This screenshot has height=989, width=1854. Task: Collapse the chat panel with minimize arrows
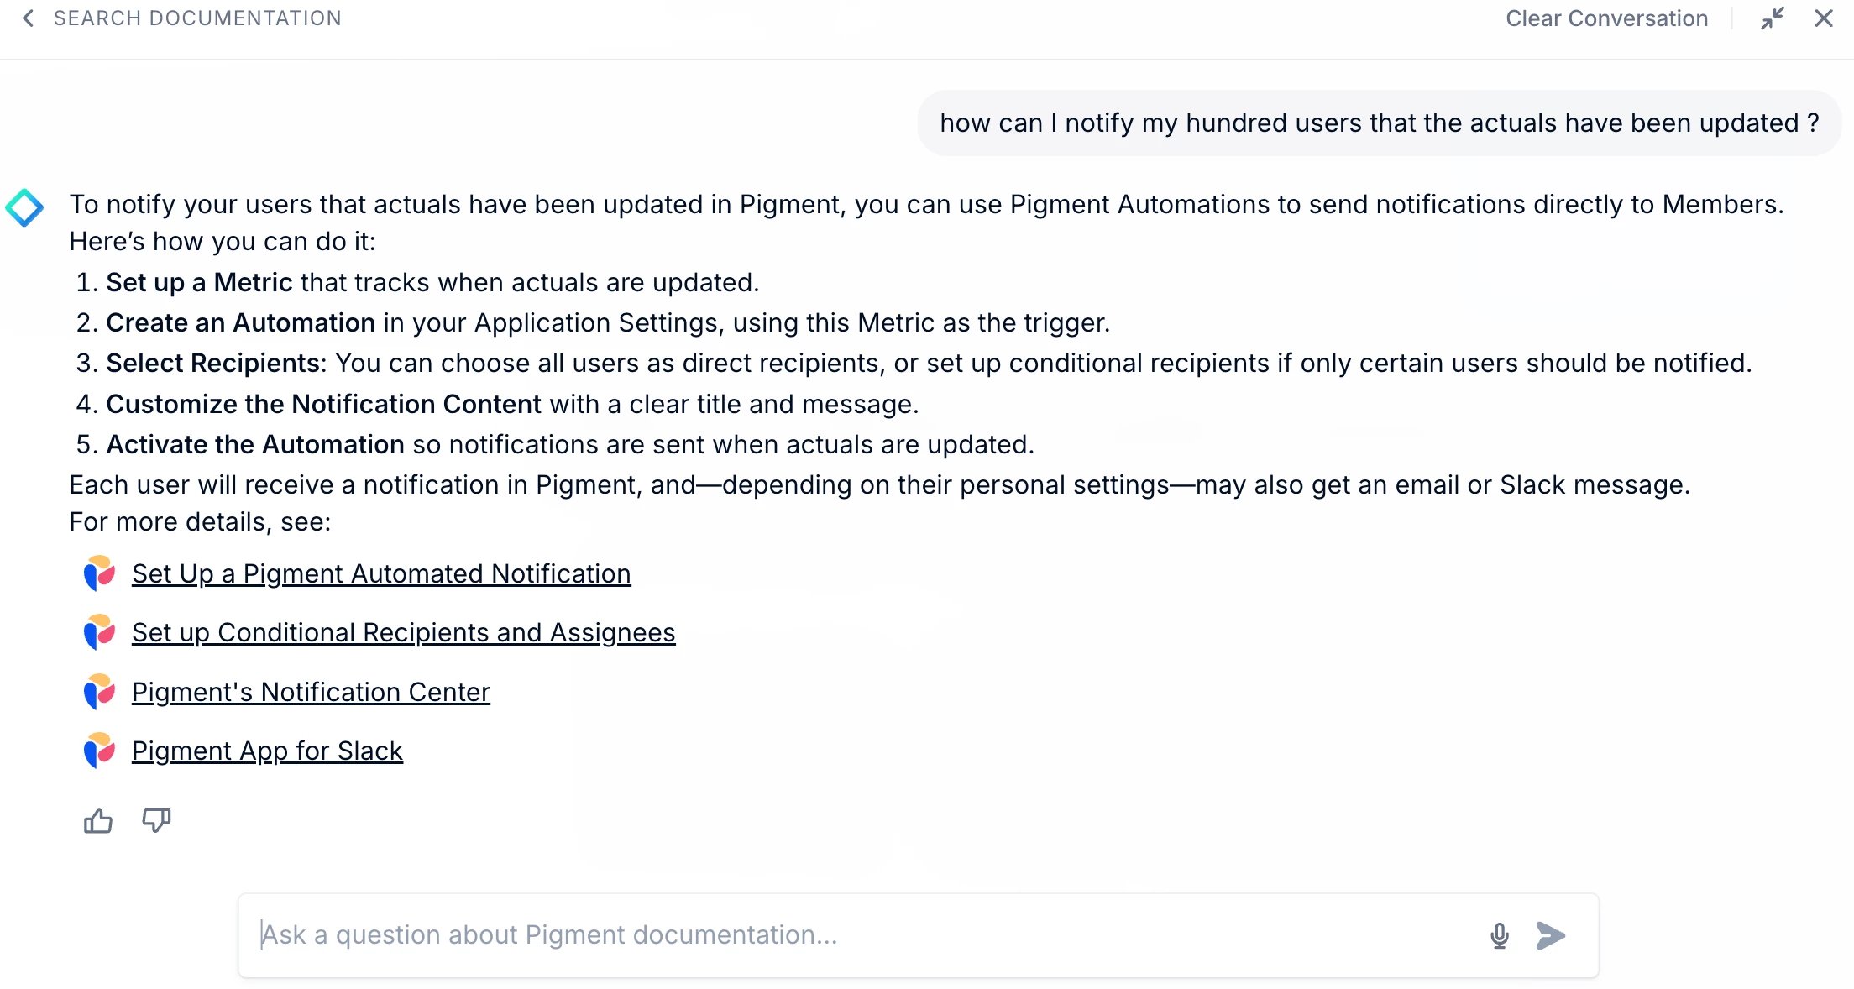tap(1773, 18)
